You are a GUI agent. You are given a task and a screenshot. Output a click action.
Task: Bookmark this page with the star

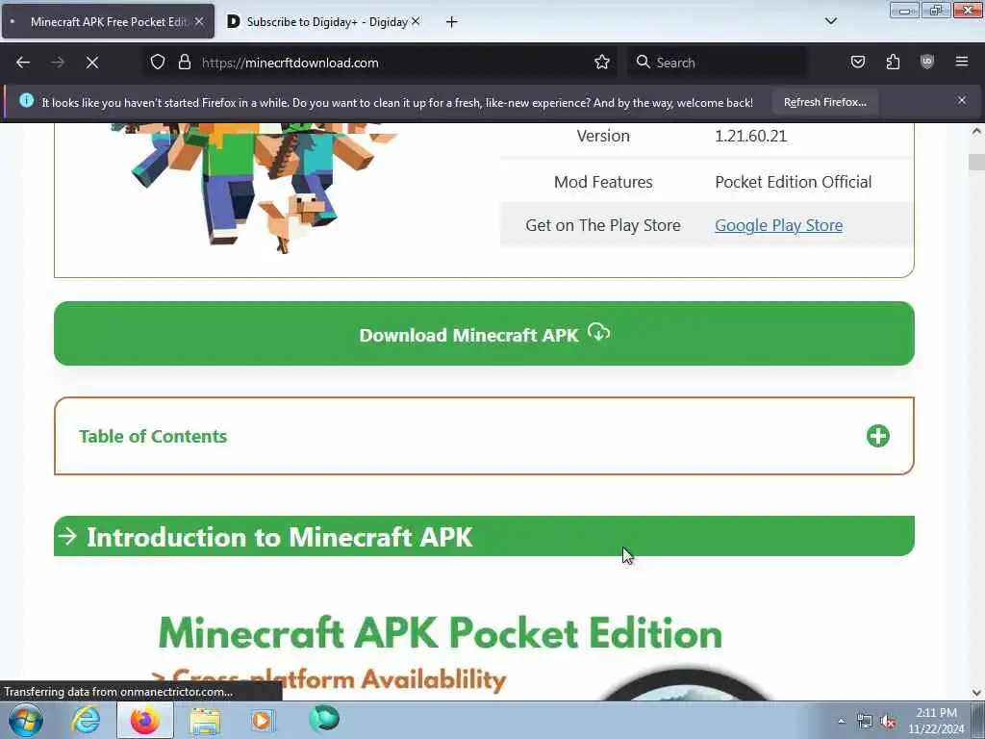coord(602,63)
